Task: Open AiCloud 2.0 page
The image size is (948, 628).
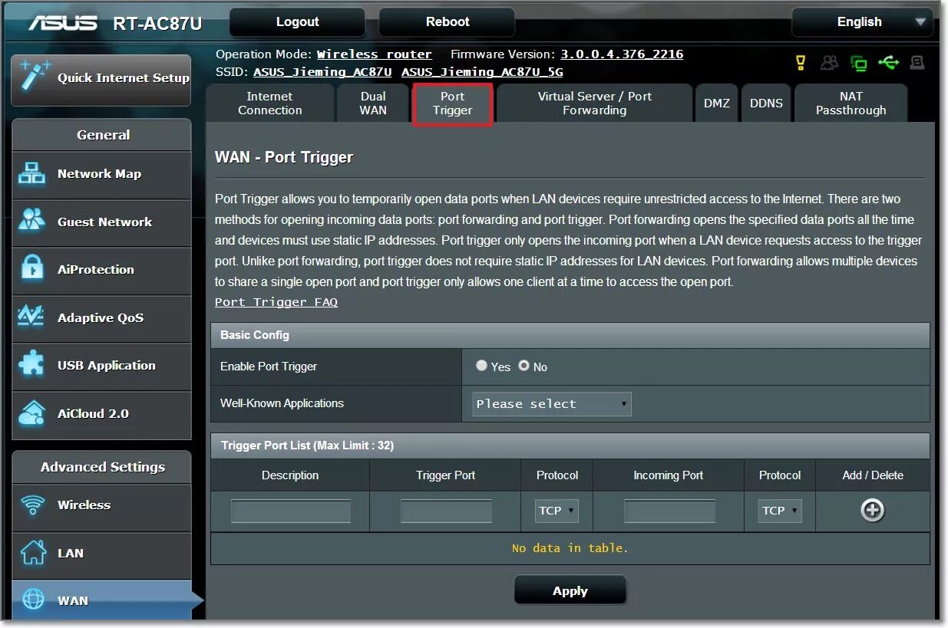Action: point(101,414)
